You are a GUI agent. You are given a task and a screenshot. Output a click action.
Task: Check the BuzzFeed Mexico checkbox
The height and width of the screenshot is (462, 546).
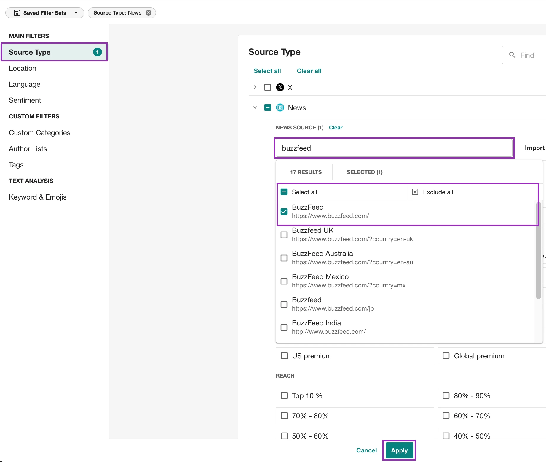284,281
